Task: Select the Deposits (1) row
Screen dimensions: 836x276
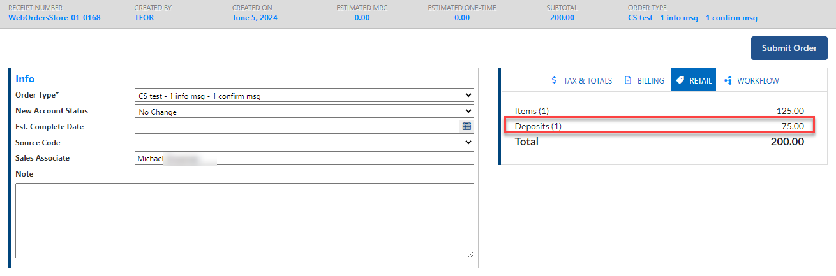Action: (659, 126)
